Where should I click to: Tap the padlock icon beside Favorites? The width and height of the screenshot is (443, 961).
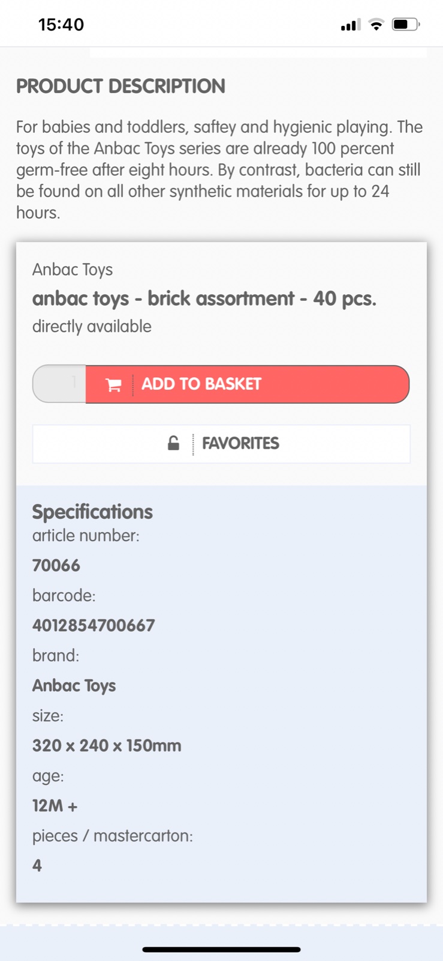point(173,443)
